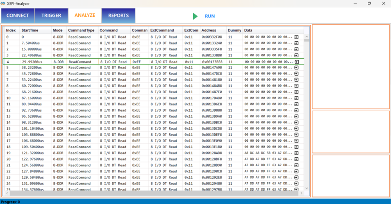Viewport: 391px width, 204px height.
Task: Open data details icon for row 15
Action: click(297, 129)
